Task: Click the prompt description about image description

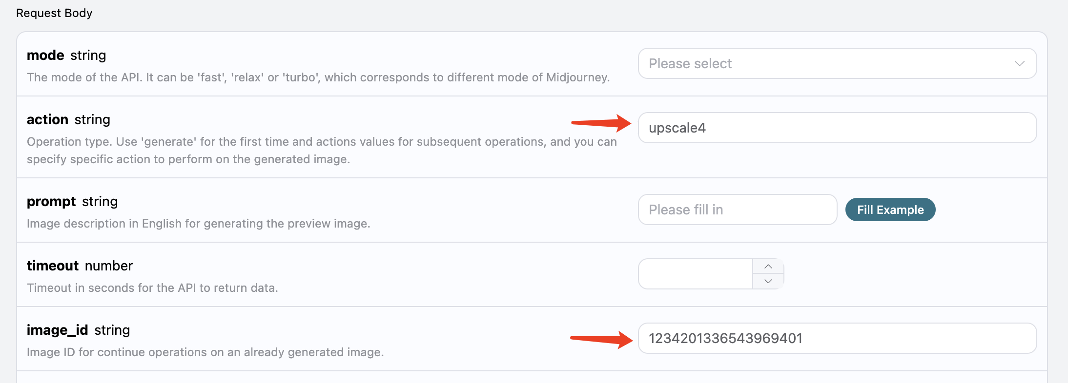Action: coord(199,224)
